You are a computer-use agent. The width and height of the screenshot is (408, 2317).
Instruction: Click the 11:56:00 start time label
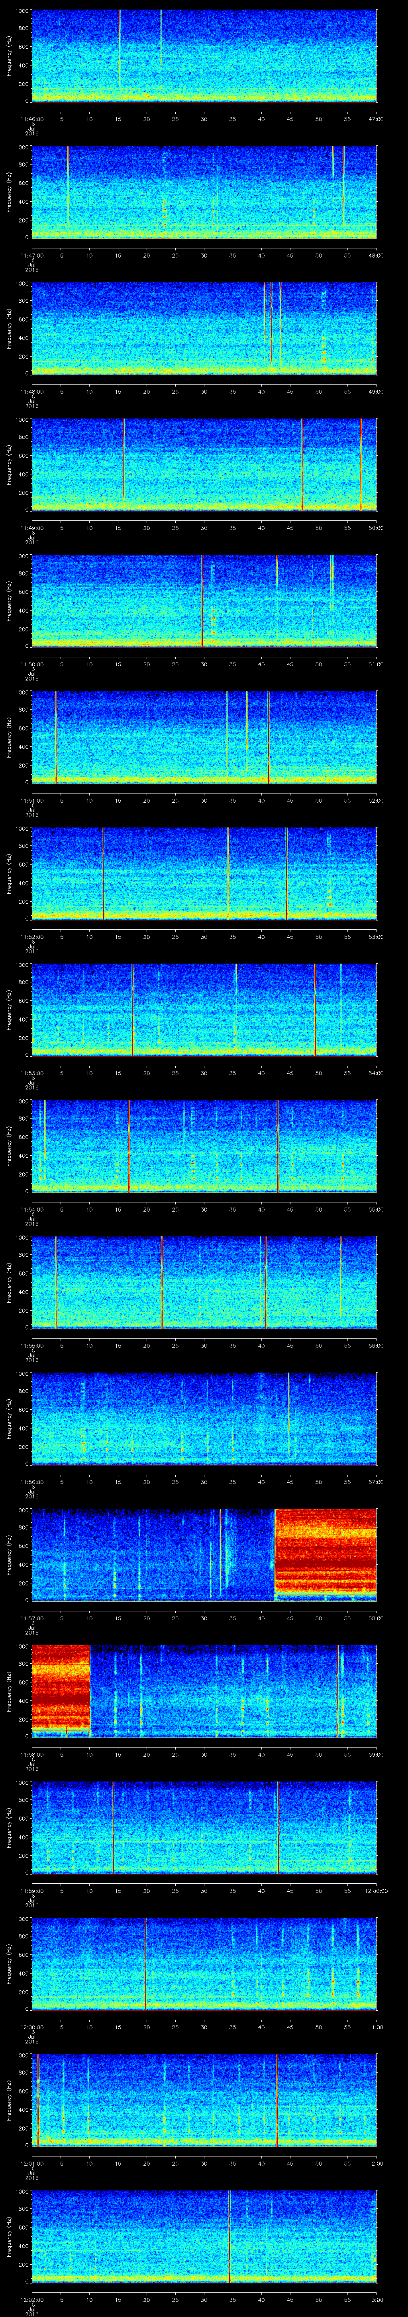(x=32, y=1482)
